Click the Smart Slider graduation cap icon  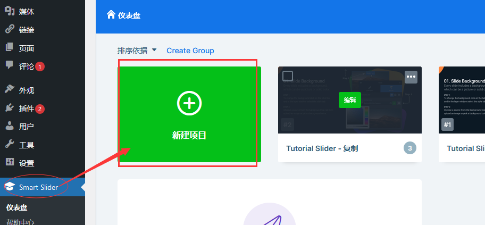(x=10, y=187)
